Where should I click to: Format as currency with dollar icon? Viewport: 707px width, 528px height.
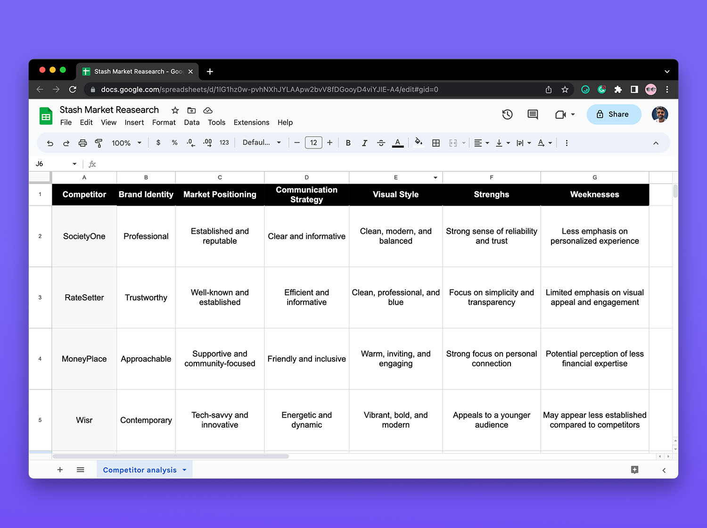158,142
